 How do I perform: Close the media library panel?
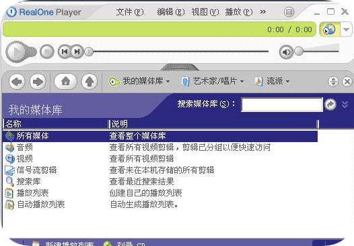(x=347, y=82)
